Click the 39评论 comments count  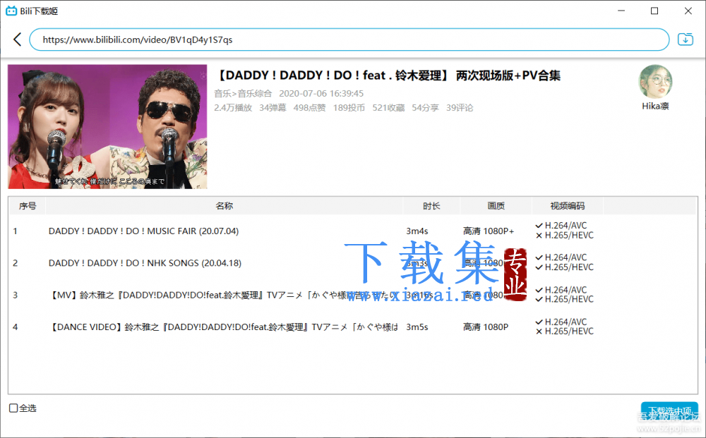pos(460,108)
